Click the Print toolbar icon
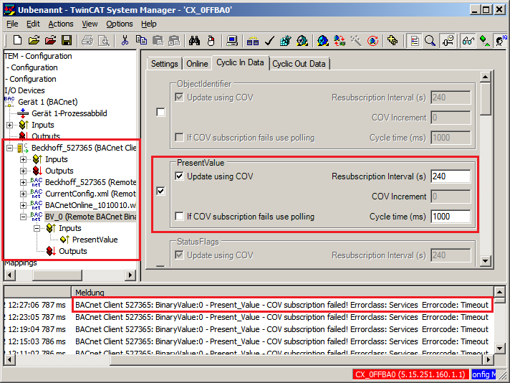Screen dimensions: 510x383 click(x=87, y=41)
